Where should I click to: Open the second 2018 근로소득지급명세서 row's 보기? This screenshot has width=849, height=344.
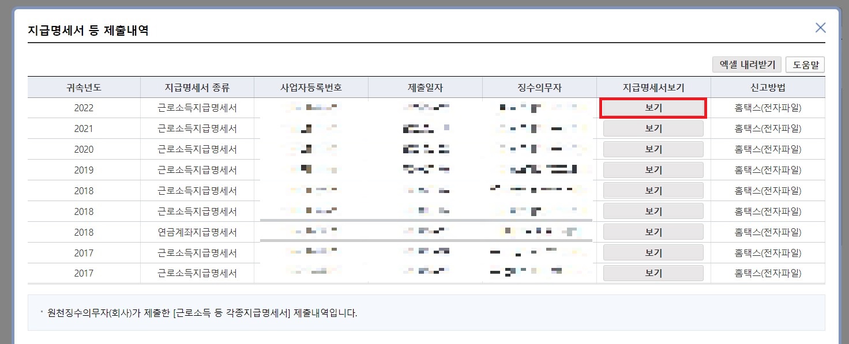click(x=652, y=211)
